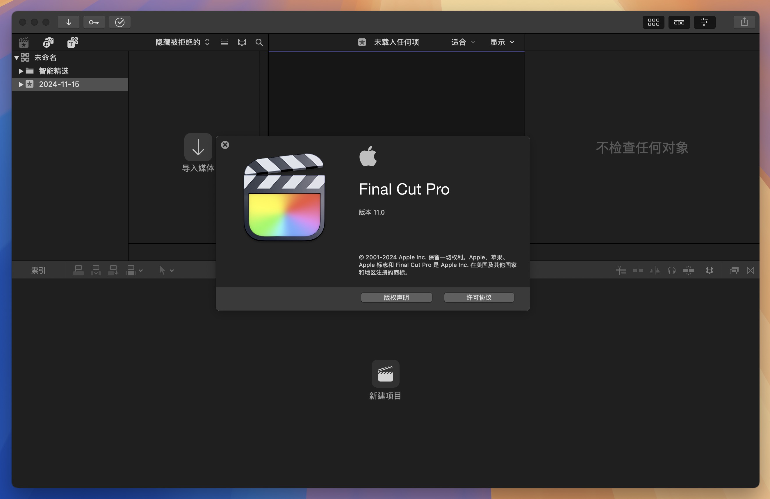Click the insert clip icon
The height and width of the screenshot is (499, 770).
(96, 270)
